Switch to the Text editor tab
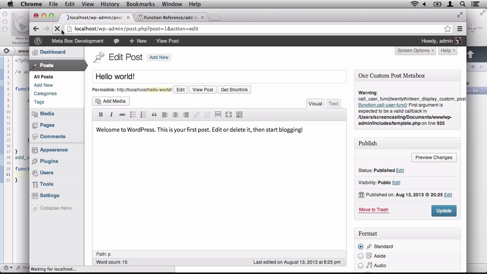 [334, 104]
